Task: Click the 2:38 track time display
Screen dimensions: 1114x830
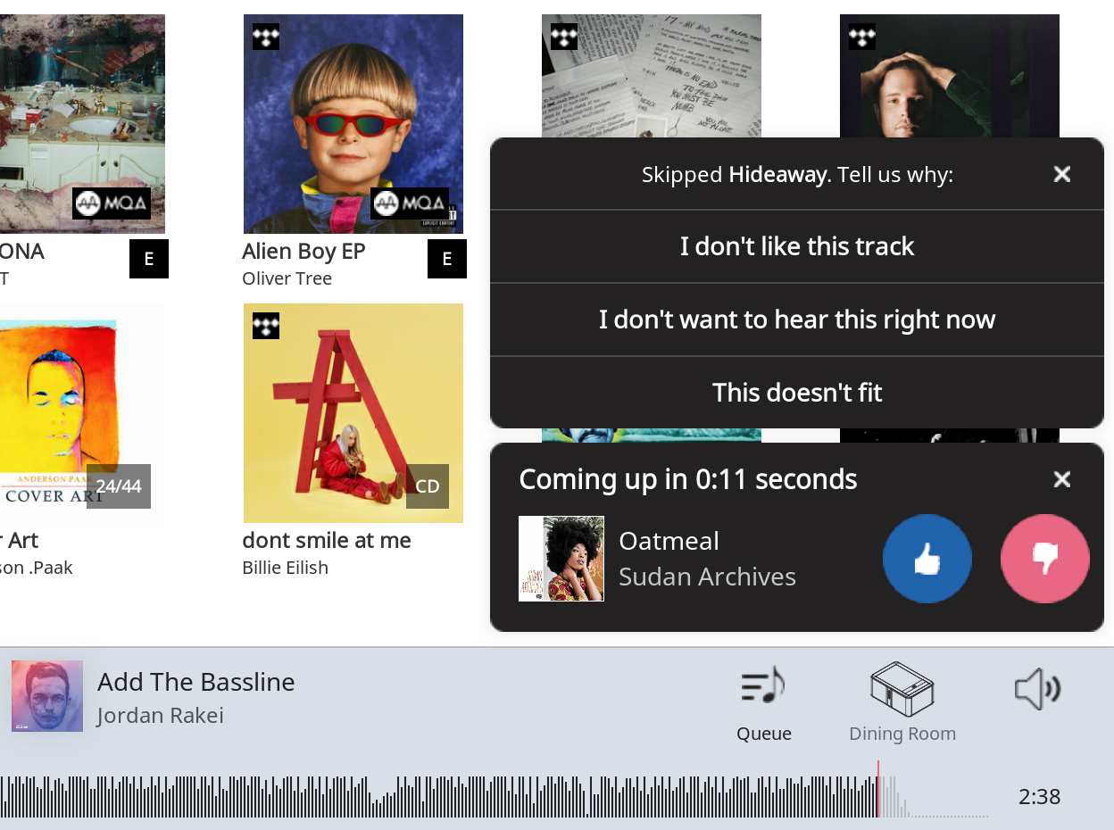Action: point(1039,797)
